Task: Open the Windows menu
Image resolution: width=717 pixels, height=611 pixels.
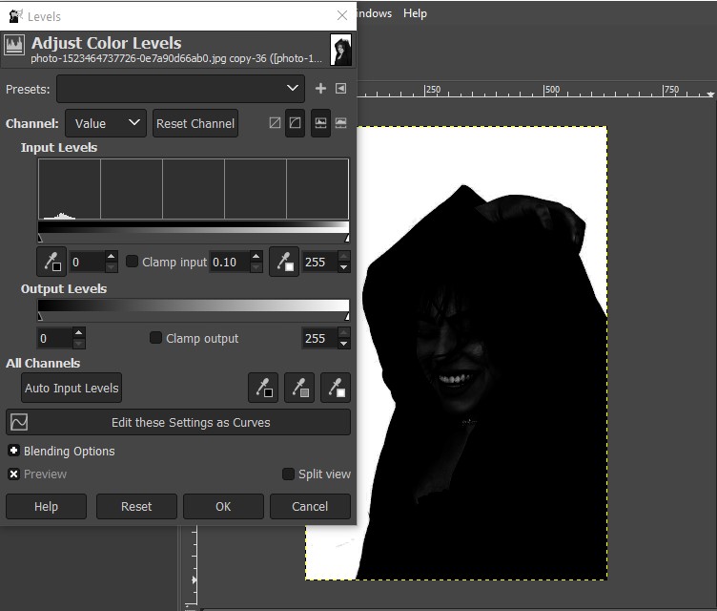Action: pos(374,13)
